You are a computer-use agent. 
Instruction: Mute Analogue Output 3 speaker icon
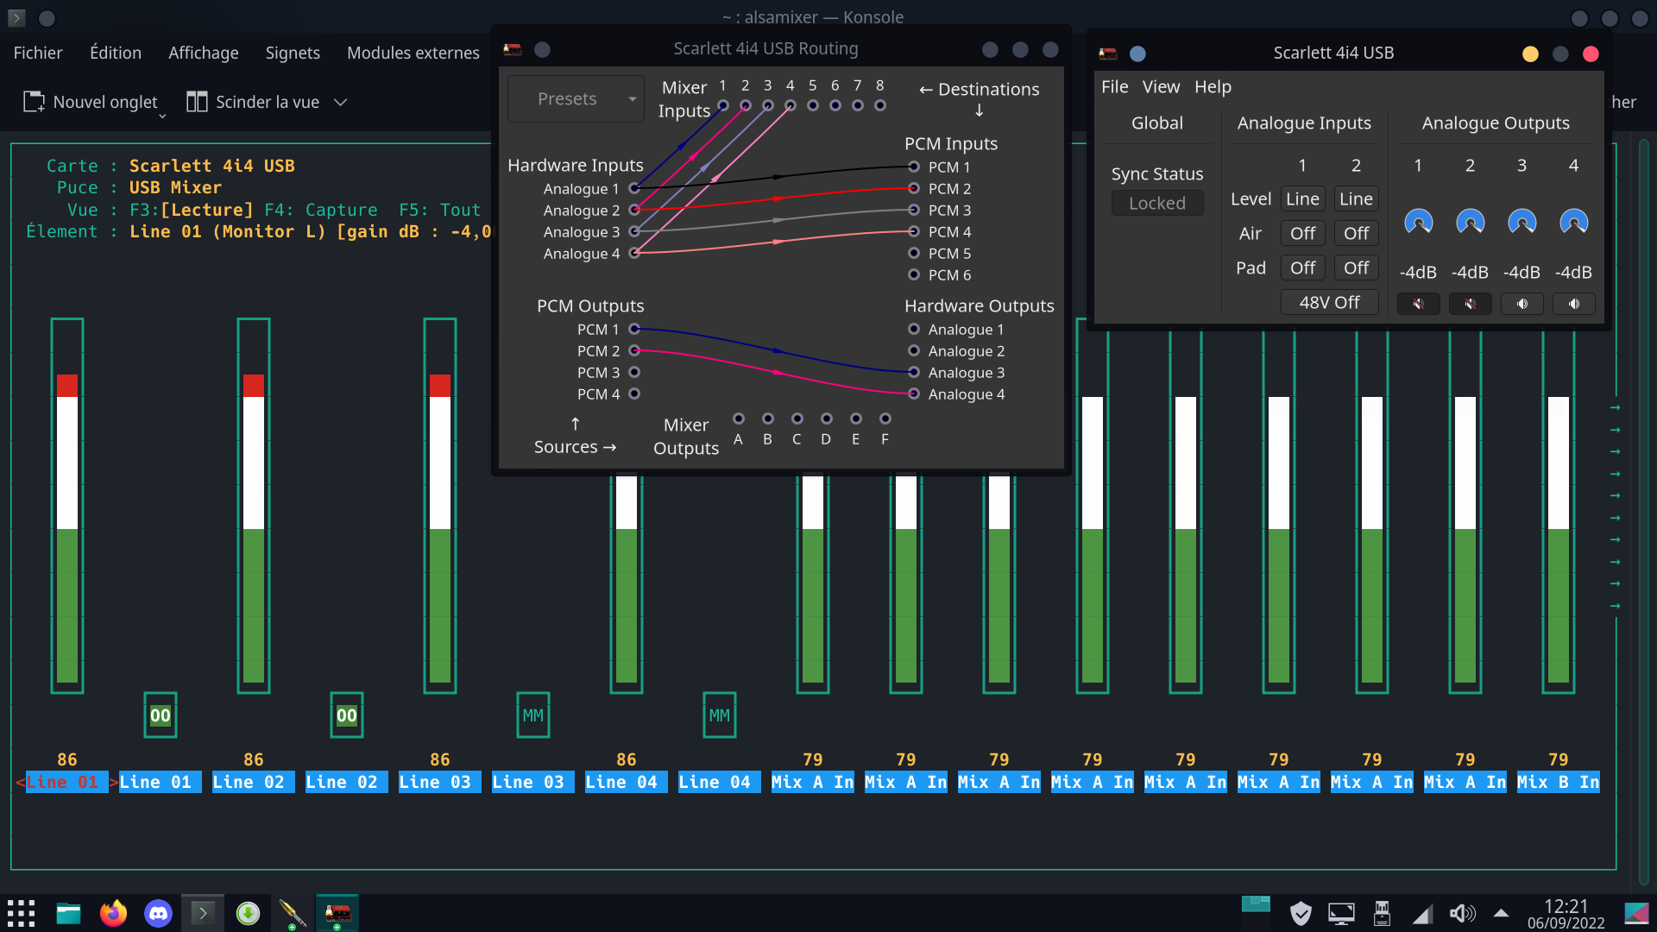(x=1522, y=304)
